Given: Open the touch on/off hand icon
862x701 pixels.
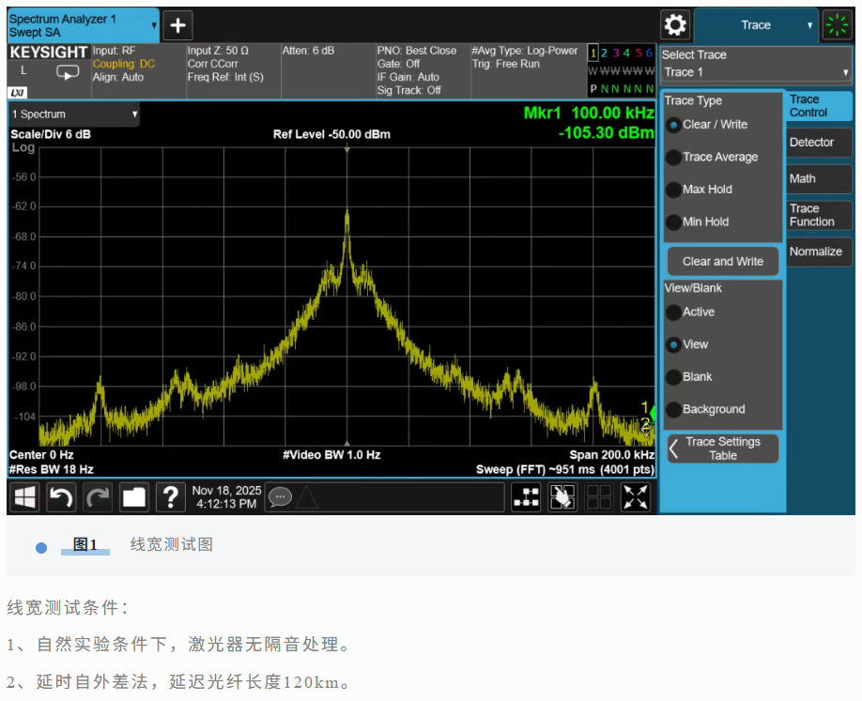Looking at the screenshot, I should pos(562,497).
